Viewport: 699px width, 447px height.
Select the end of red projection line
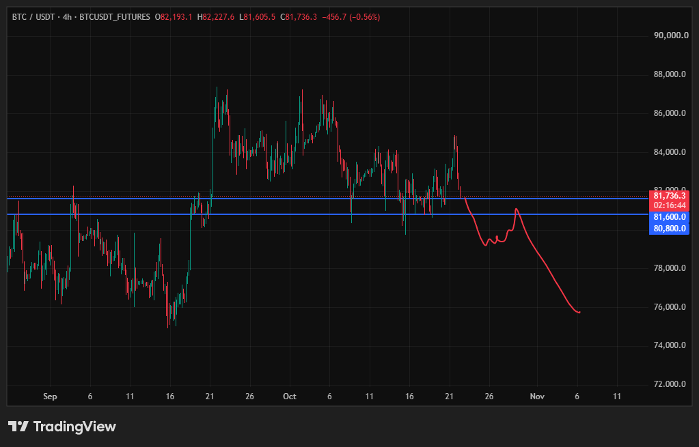579,312
